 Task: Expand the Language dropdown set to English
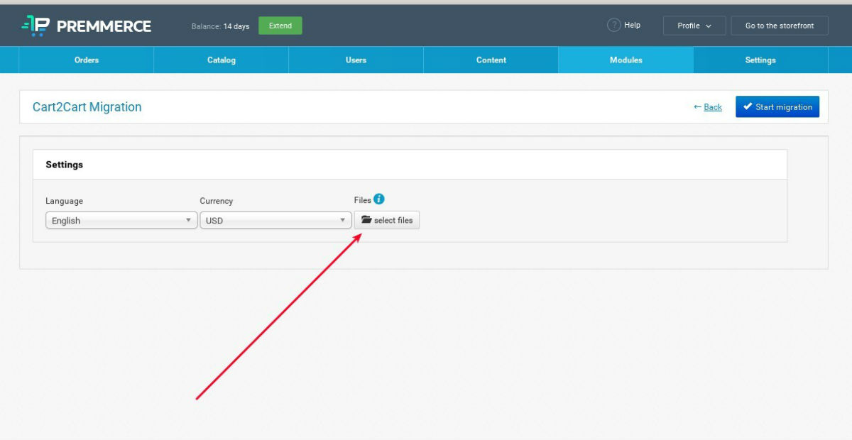pos(121,221)
